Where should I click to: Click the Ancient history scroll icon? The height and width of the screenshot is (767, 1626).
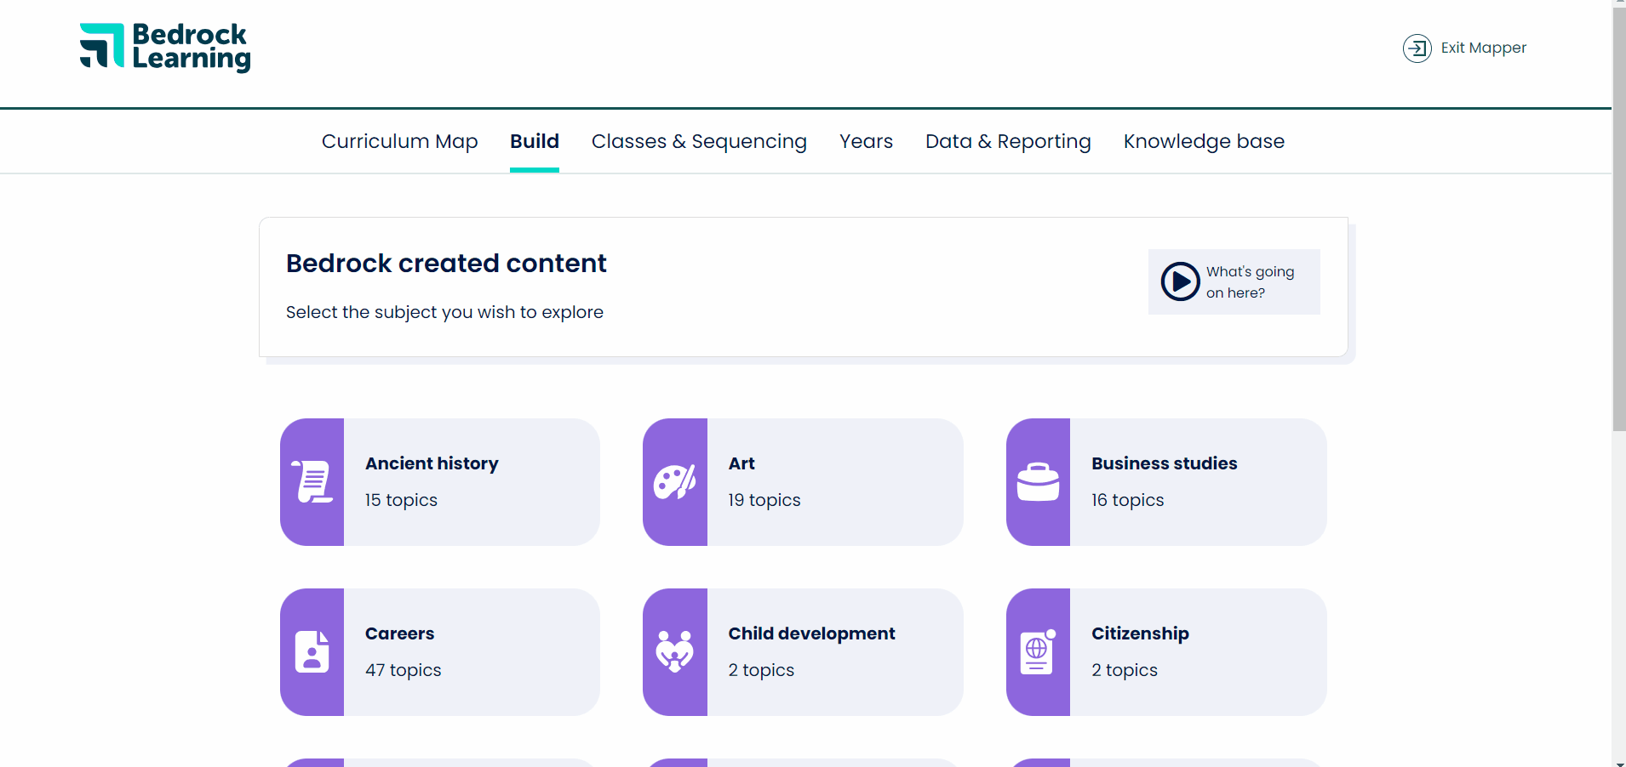click(x=312, y=481)
